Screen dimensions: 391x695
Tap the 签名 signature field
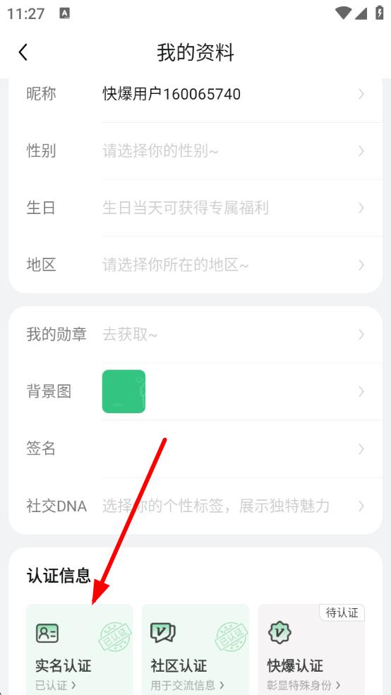pyautogui.click(x=195, y=449)
